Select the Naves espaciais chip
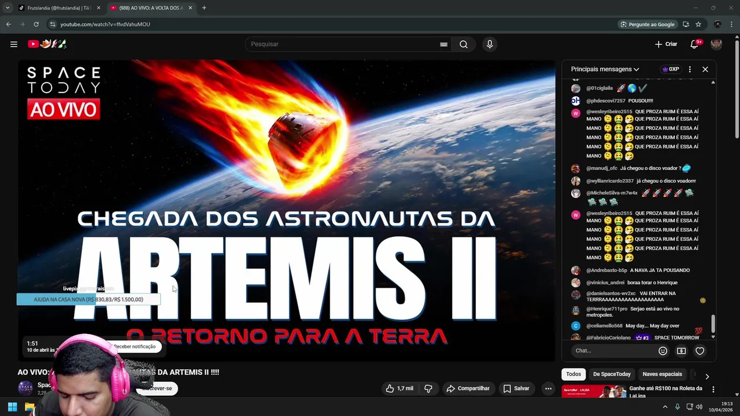 (662, 374)
